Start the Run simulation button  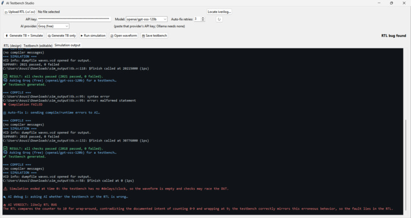(93, 36)
